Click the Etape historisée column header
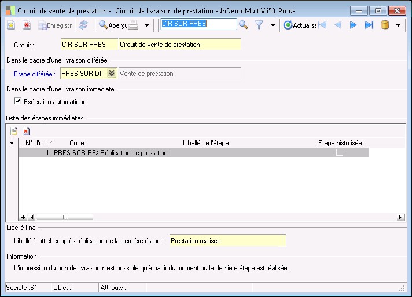The image size is (412, 297). pyautogui.click(x=340, y=143)
